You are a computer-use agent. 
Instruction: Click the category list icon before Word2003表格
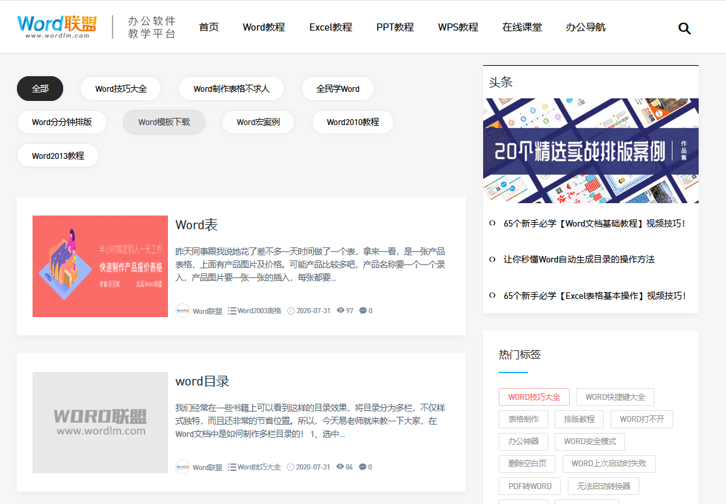coord(232,311)
